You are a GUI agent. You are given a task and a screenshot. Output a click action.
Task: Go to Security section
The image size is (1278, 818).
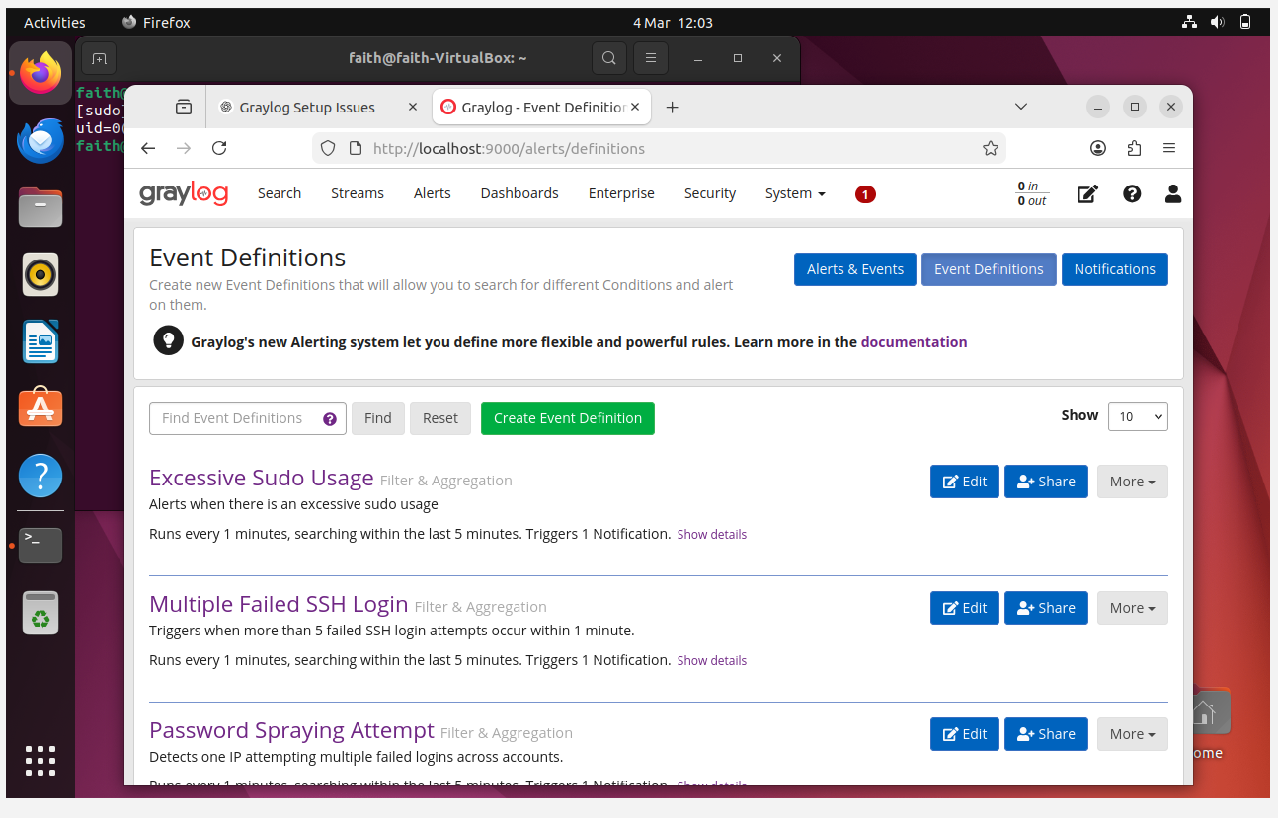710,193
